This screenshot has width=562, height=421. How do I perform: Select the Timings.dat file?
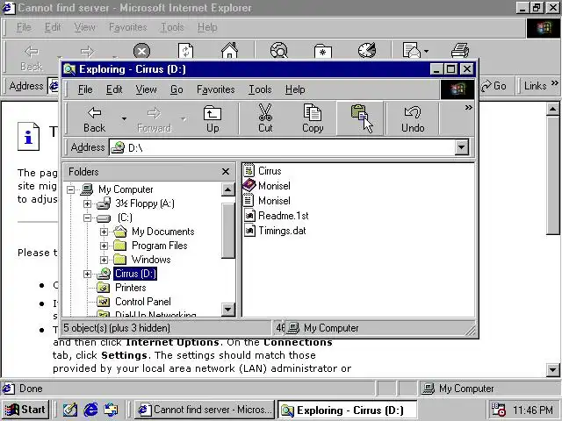tap(282, 231)
